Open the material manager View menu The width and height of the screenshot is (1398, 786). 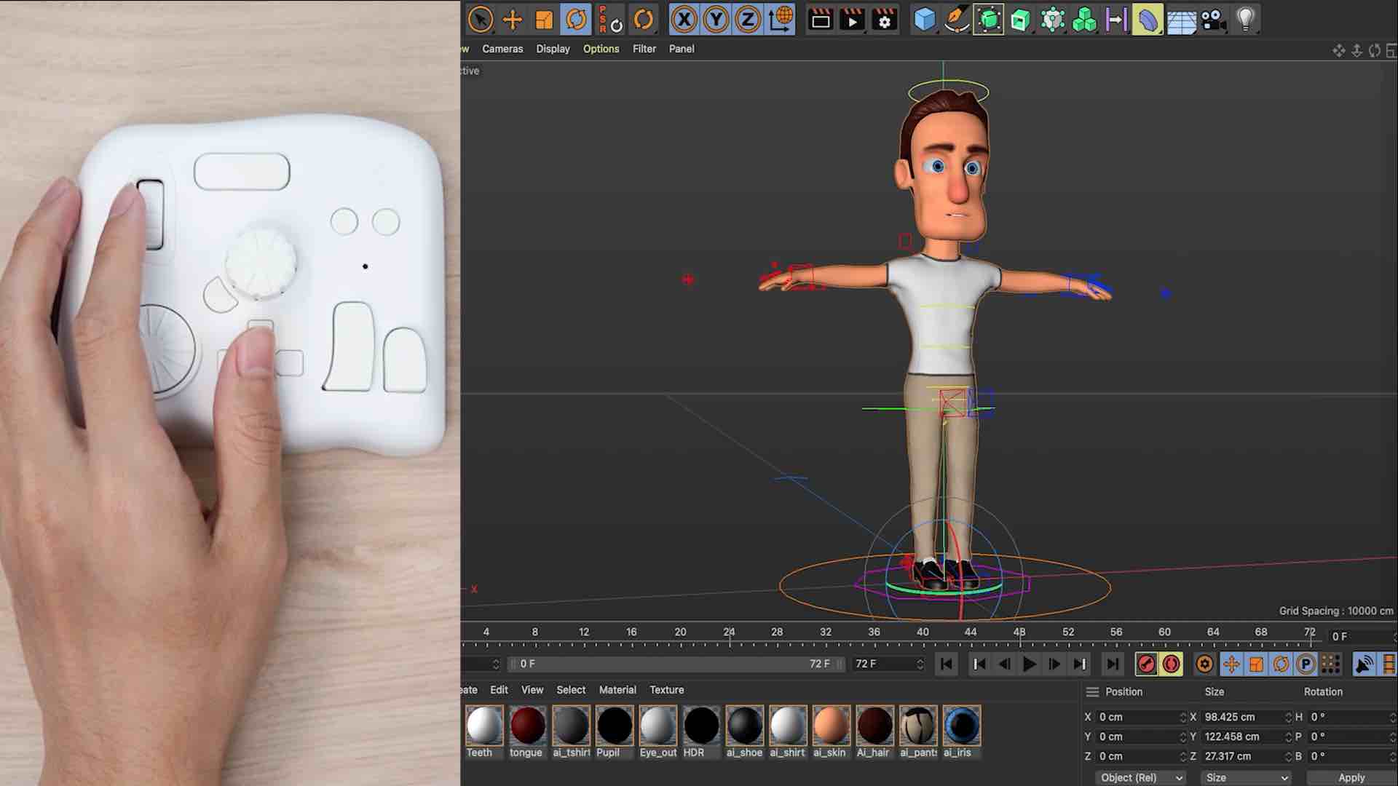click(x=532, y=690)
